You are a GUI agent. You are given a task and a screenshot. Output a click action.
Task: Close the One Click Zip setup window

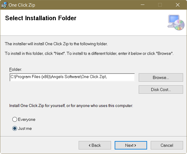pyautogui.click(x=178, y=5)
